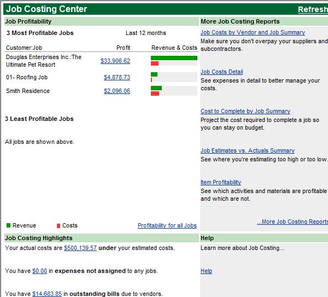328x297 pixels.
Task: Click the $14,683.85 outstanding bills amount
Action: [47, 294]
